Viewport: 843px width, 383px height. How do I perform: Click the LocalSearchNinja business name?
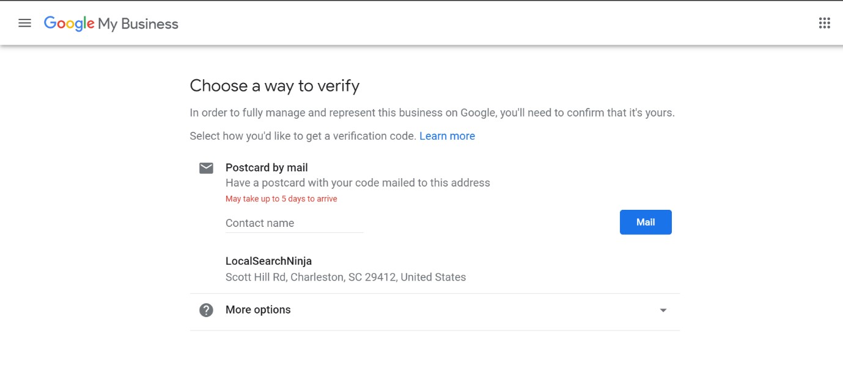click(x=268, y=261)
